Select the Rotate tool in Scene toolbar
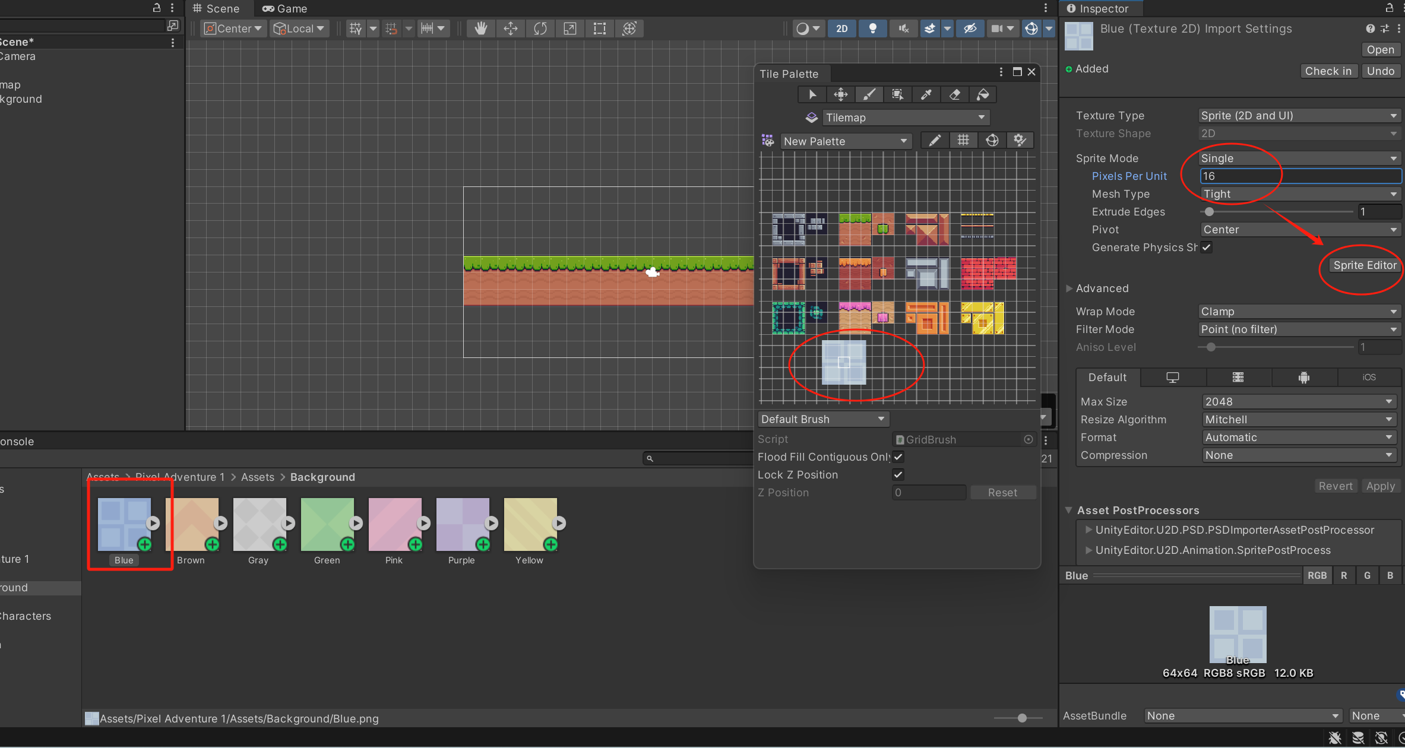The width and height of the screenshot is (1405, 748). tap(540, 28)
